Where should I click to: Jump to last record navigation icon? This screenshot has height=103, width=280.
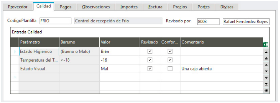coord(266,84)
